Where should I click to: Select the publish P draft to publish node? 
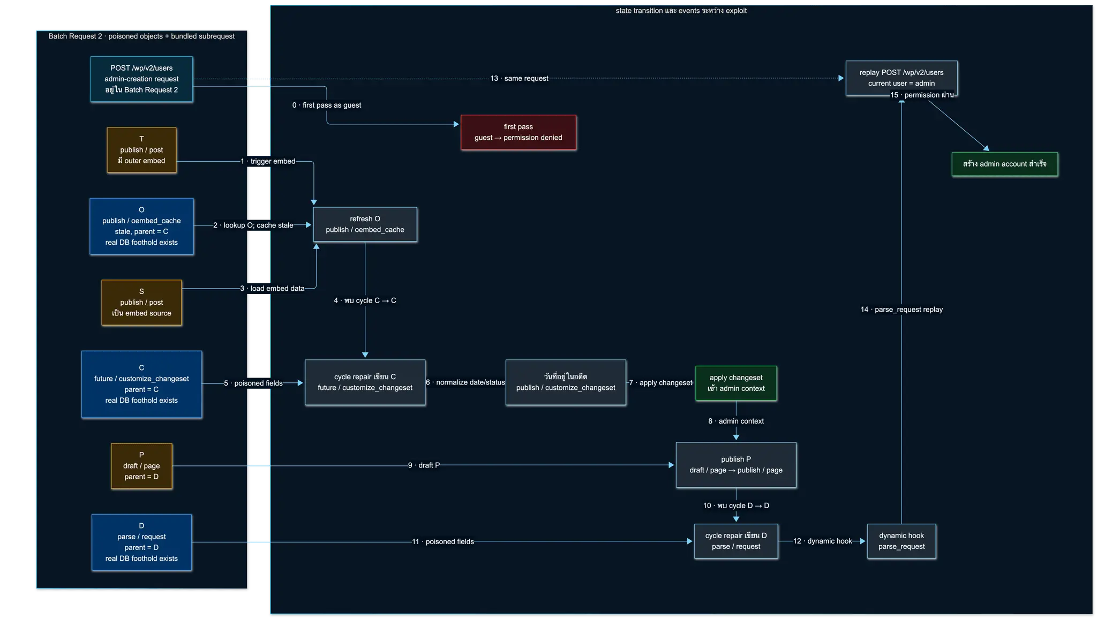736,465
